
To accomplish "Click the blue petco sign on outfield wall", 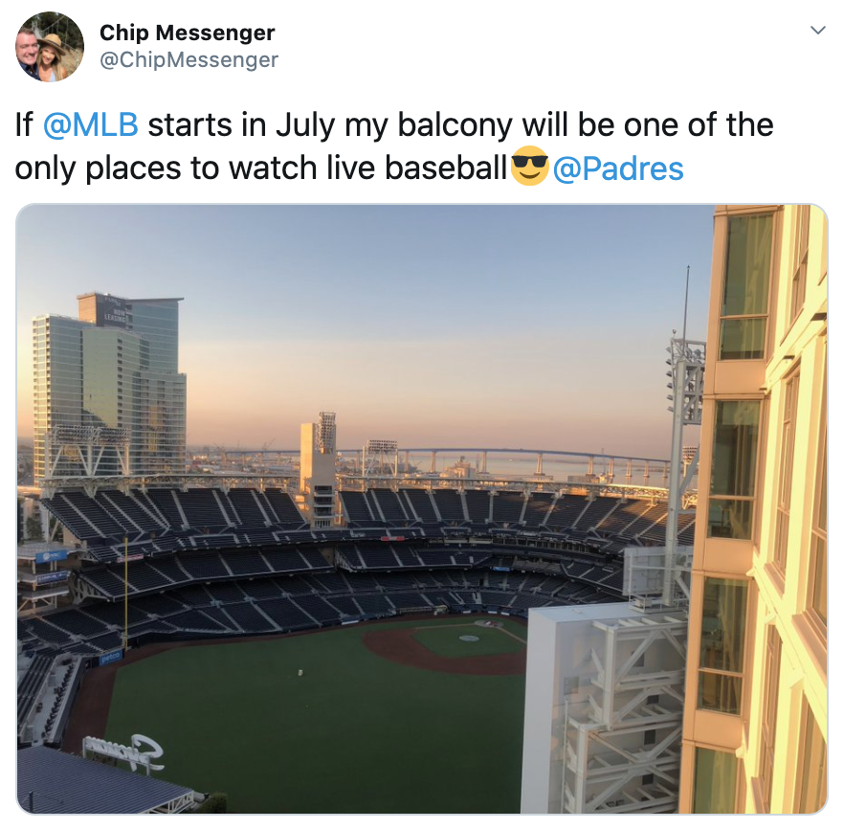I will [x=111, y=657].
